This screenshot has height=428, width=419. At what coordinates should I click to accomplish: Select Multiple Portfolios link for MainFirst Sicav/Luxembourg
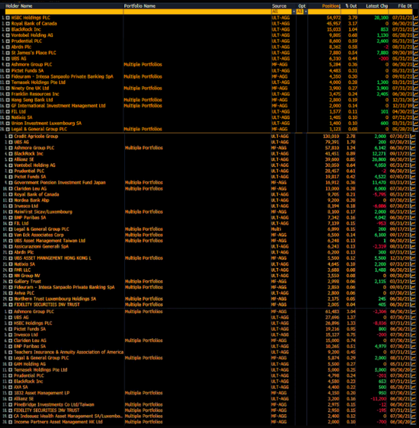pos(144,212)
